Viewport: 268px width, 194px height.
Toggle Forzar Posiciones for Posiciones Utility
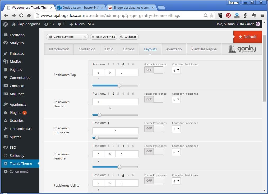point(154,181)
